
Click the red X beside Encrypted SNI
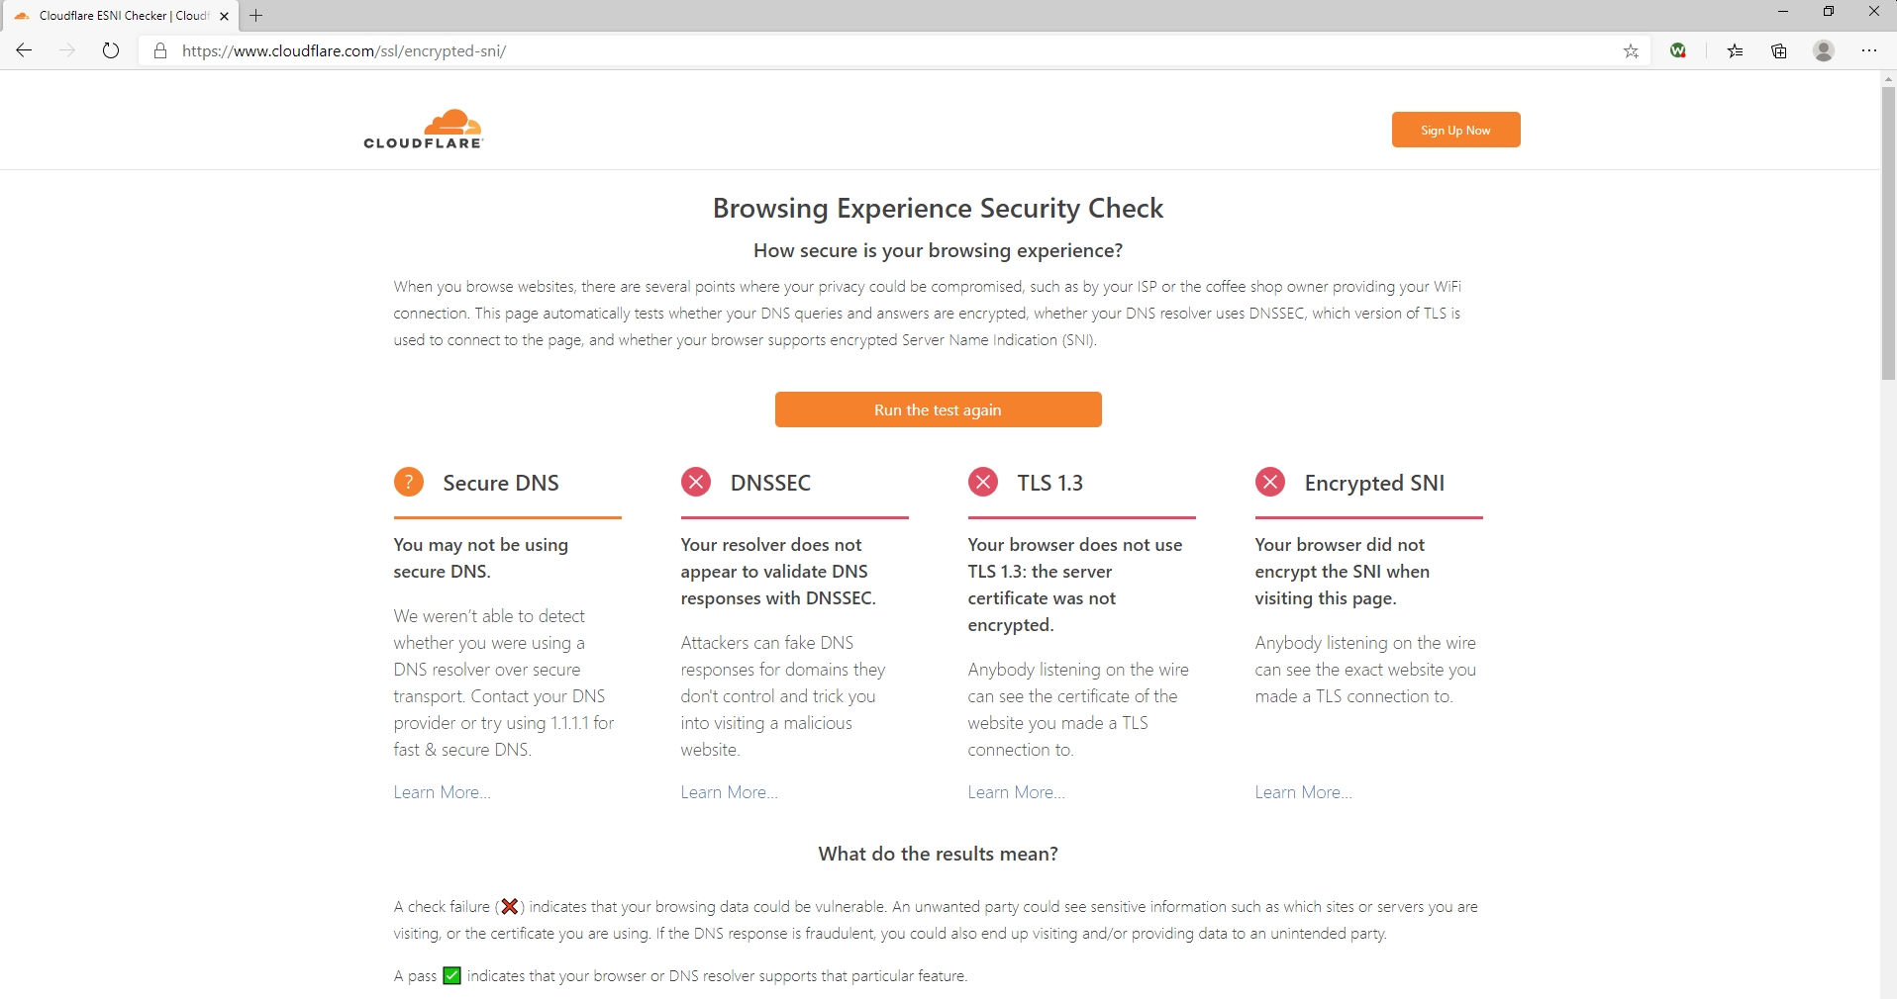tap(1270, 483)
